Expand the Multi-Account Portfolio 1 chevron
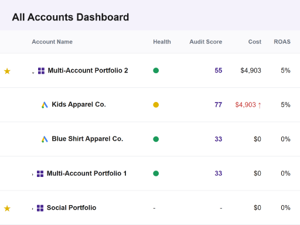The height and width of the screenshot is (225, 300). pos(32,175)
